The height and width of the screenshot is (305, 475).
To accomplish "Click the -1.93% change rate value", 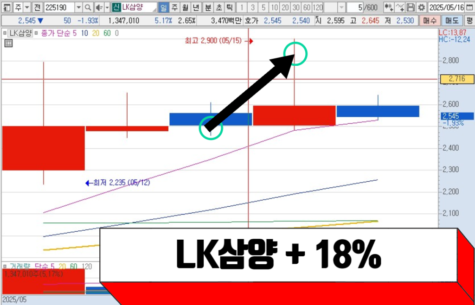I will 88,21.
